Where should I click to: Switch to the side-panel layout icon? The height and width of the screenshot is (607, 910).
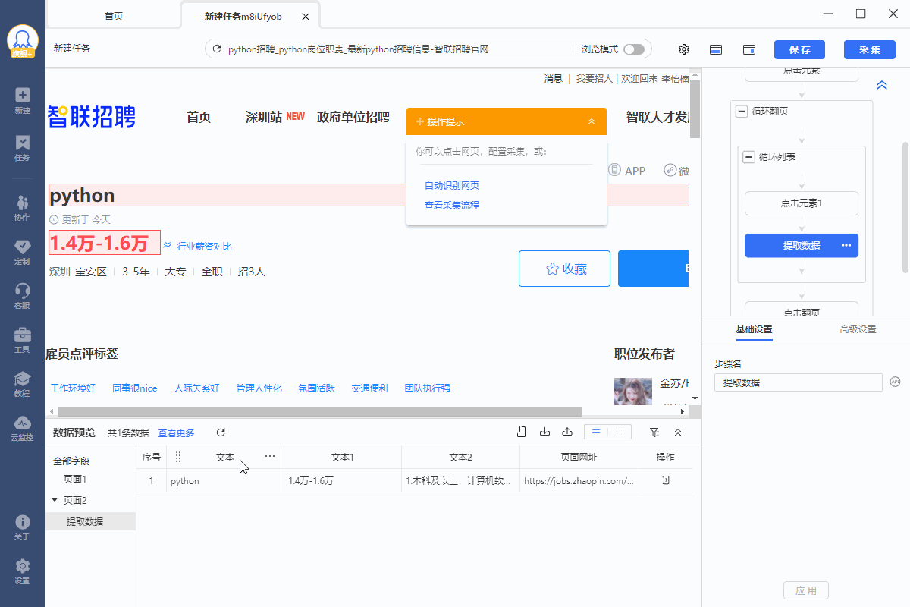[748, 49]
